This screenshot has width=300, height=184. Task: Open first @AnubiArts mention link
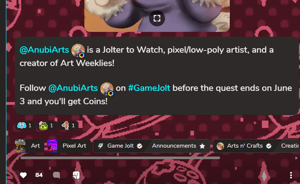[x=44, y=50]
